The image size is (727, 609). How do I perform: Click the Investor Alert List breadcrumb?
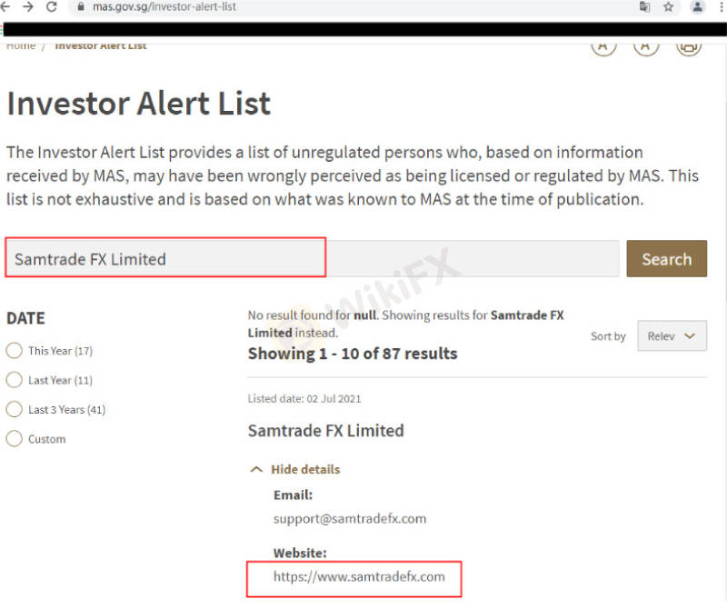(101, 46)
